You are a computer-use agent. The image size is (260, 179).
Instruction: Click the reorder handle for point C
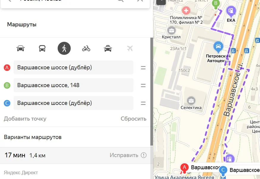143,103
